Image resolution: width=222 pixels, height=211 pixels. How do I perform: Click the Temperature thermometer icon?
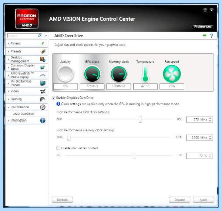pos(145,74)
